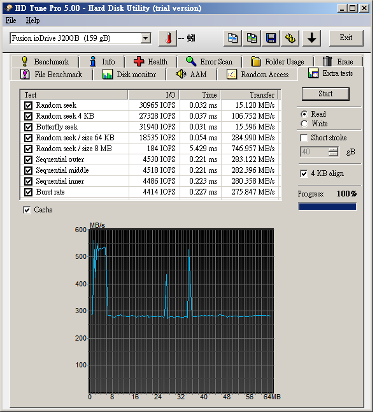Viewport: 391px width, 412px height.
Task: Click the copy screenshot to clipboard icon
Action: point(252,38)
